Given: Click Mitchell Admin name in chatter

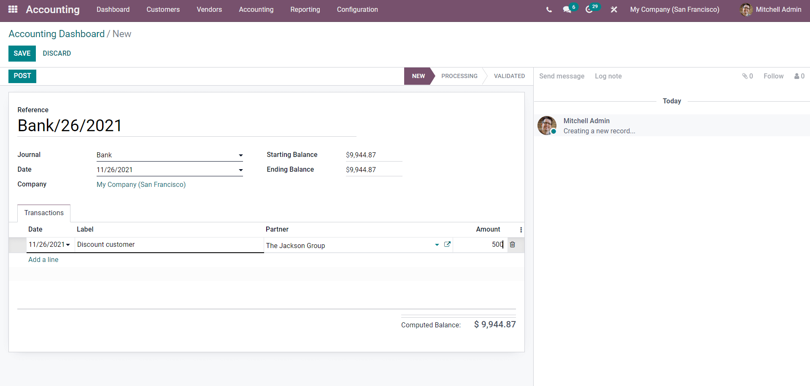Looking at the screenshot, I should [586, 121].
